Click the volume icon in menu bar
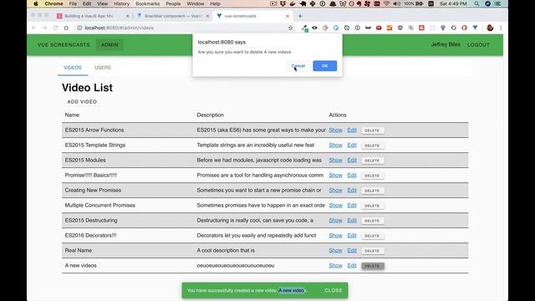 pos(396,3)
